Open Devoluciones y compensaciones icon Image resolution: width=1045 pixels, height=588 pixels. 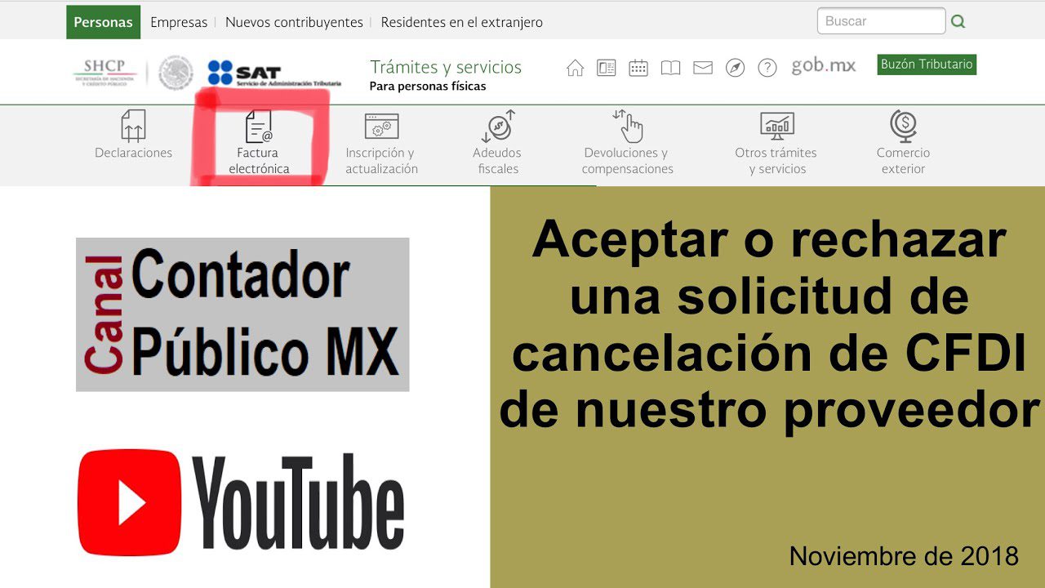627,127
